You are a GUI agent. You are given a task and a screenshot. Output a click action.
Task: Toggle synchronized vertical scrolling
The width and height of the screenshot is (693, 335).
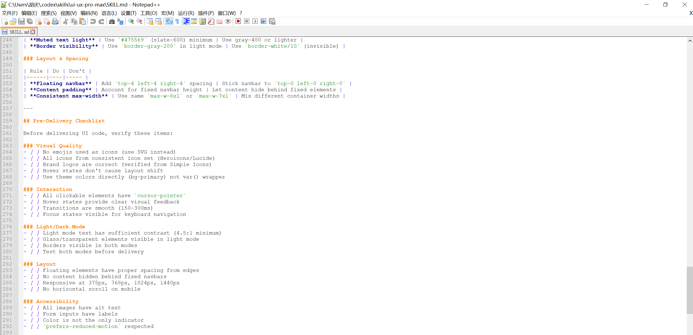pyautogui.click(x=150, y=21)
